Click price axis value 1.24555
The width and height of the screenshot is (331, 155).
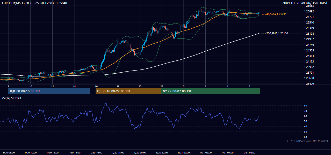pos(309,50)
